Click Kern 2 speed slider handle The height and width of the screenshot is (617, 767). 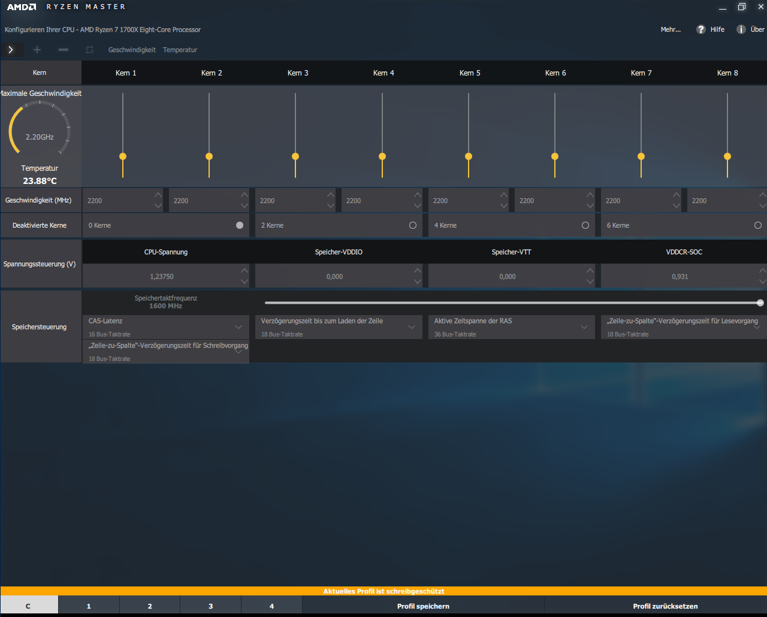pos(209,156)
